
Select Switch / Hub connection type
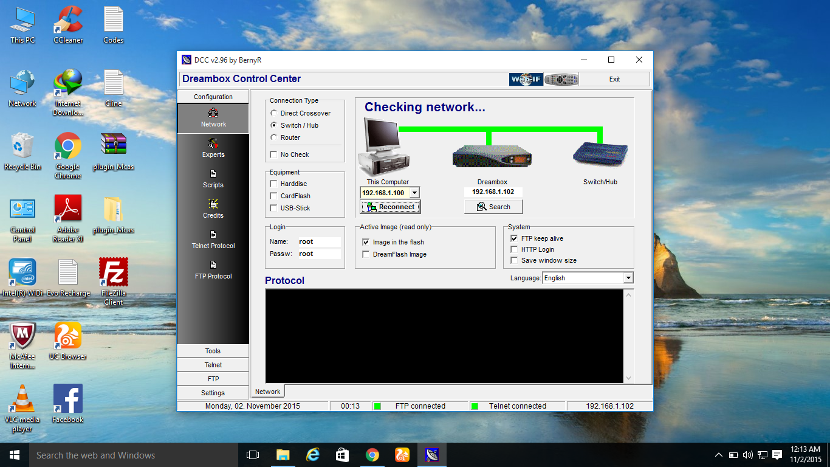coord(274,125)
